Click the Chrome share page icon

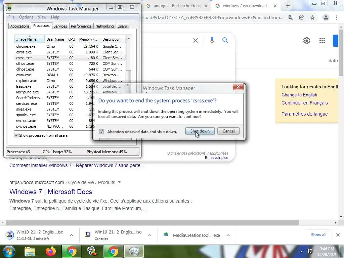point(302,17)
